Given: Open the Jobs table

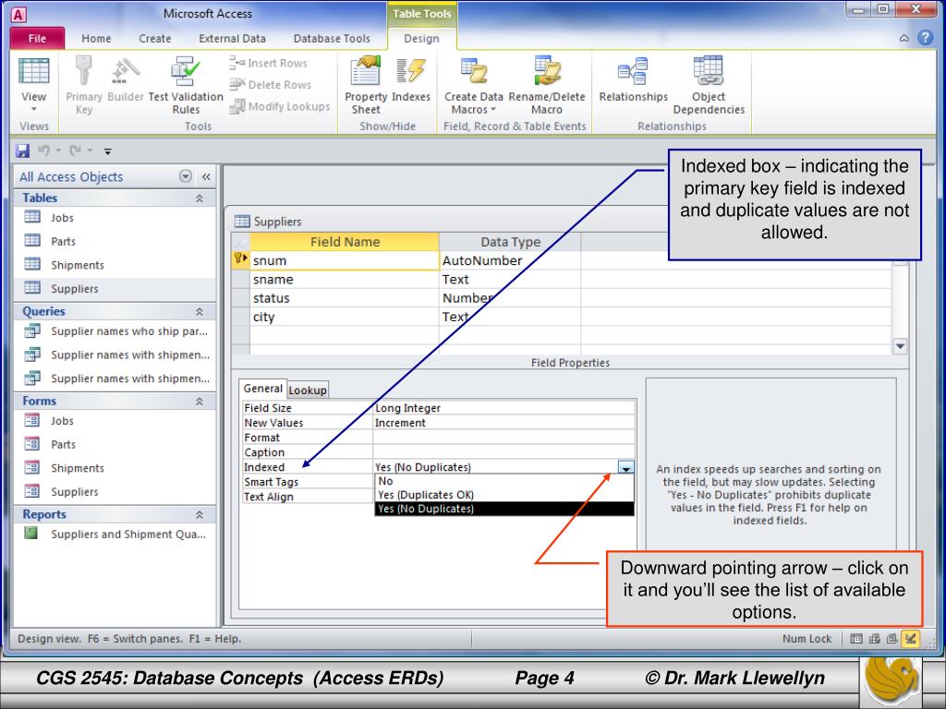Looking at the screenshot, I should (x=115, y=218).
